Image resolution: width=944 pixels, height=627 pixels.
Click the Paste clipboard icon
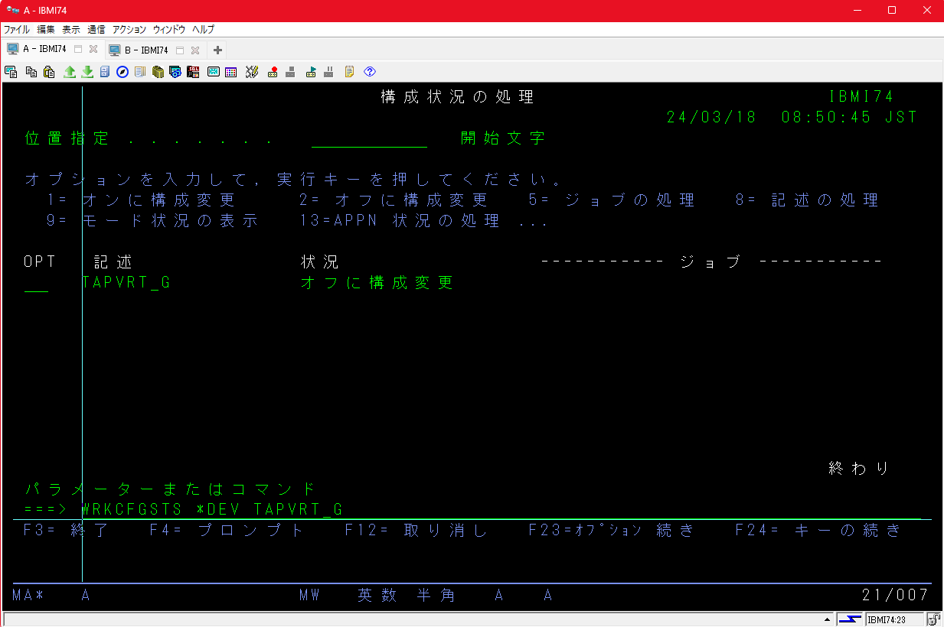pos(49,72)
